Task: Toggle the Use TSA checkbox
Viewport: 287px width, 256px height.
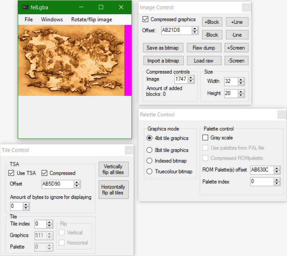Action: 11,173
